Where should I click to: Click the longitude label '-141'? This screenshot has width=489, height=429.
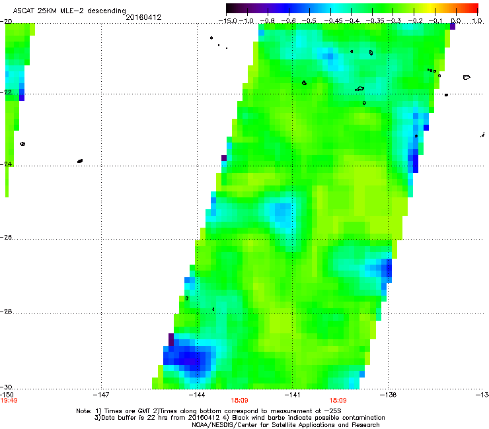(292, 395)
